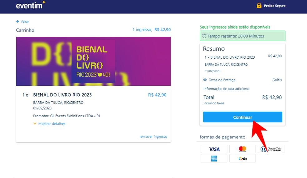Click Mostrar detalhes link
This screenshot has width=307, height=178.
(52, 124)
